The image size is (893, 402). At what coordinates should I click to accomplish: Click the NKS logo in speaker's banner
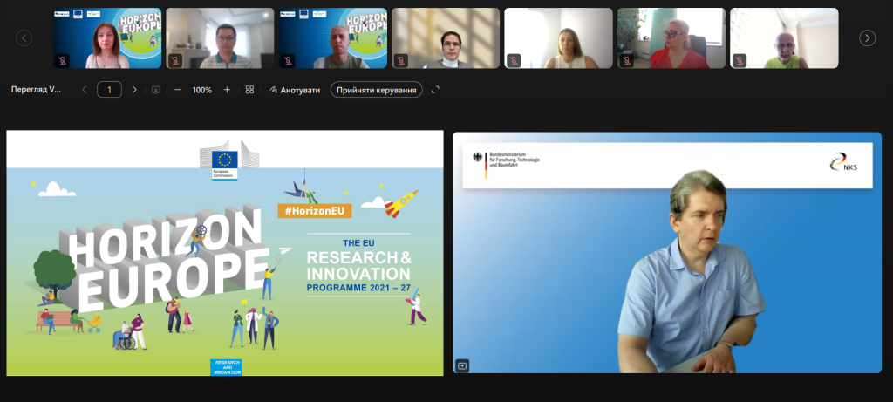pos(844,162)
